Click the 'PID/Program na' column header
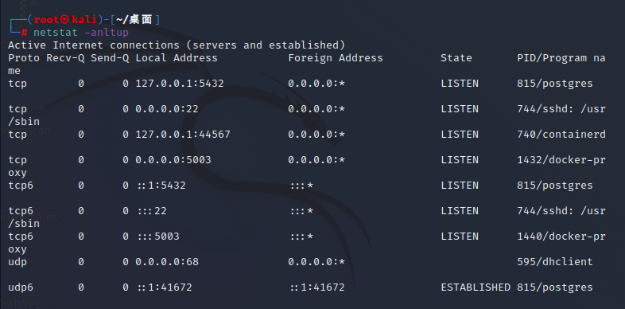Screen dimensions: 625x309 click(x=561, y=58)
